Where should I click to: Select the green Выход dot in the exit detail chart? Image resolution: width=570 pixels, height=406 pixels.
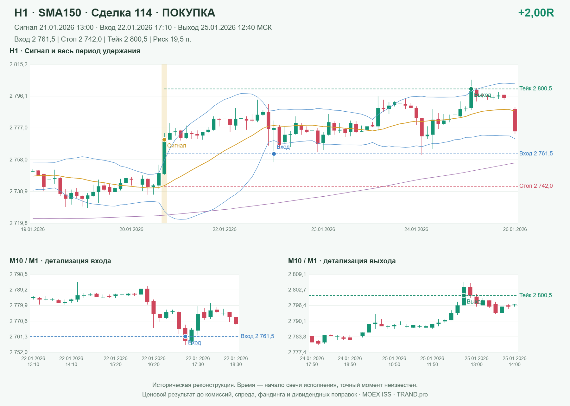coord(464,296)
